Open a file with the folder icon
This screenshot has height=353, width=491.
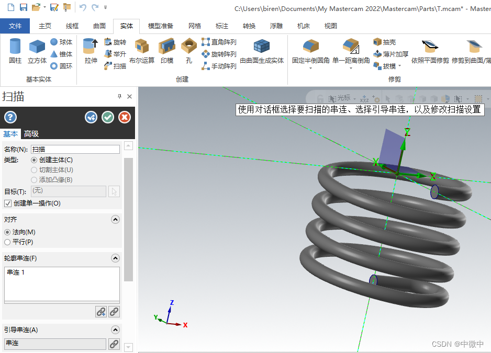[36, 7]
